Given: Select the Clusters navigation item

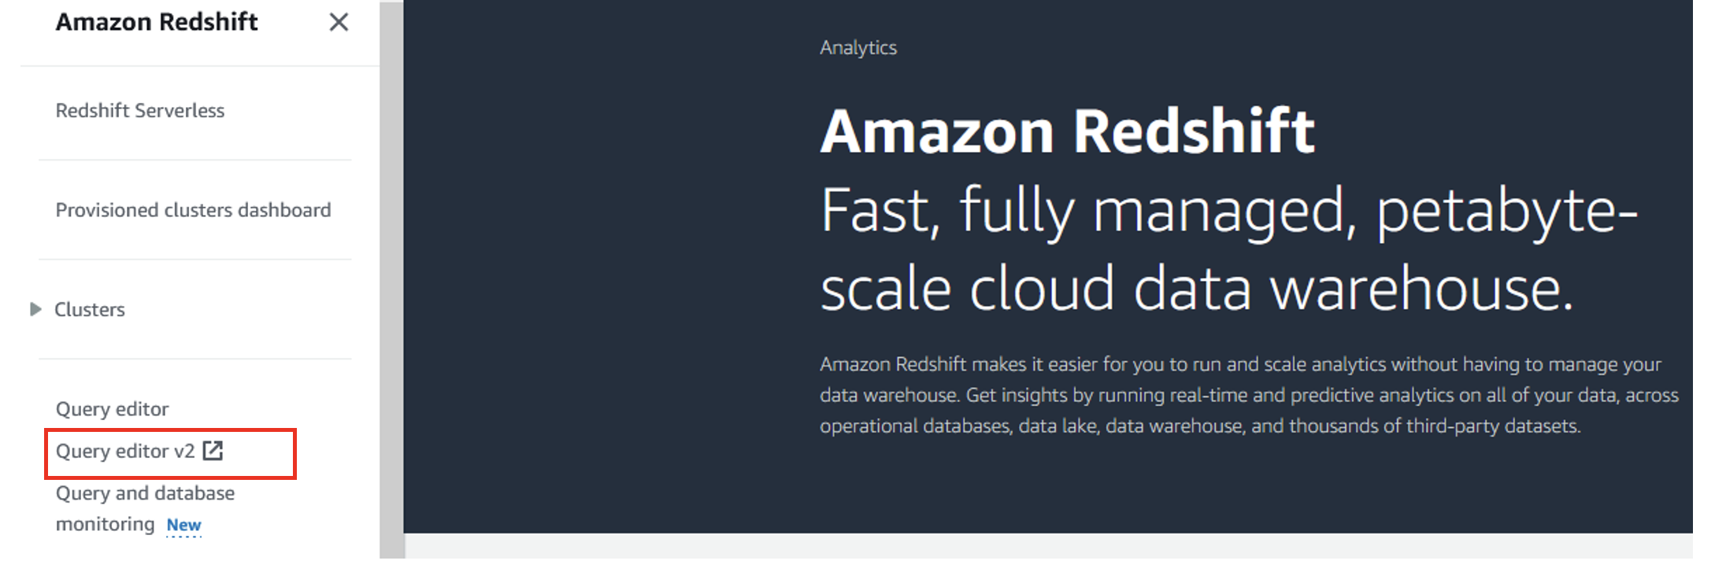Looking at the screenshot, I should pyautogui.click(x=89, y=309).
